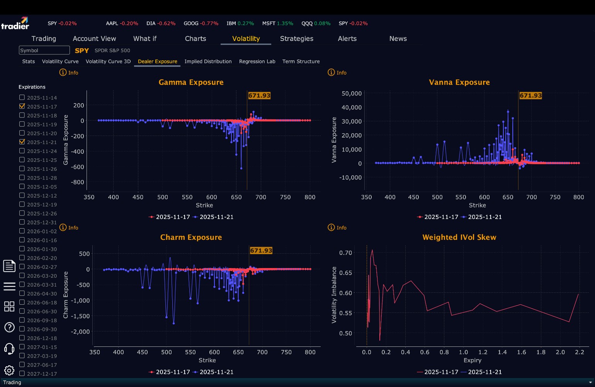Switch to the Strategies tab
The image size is (595, 387).
click(x=297, y=39)
